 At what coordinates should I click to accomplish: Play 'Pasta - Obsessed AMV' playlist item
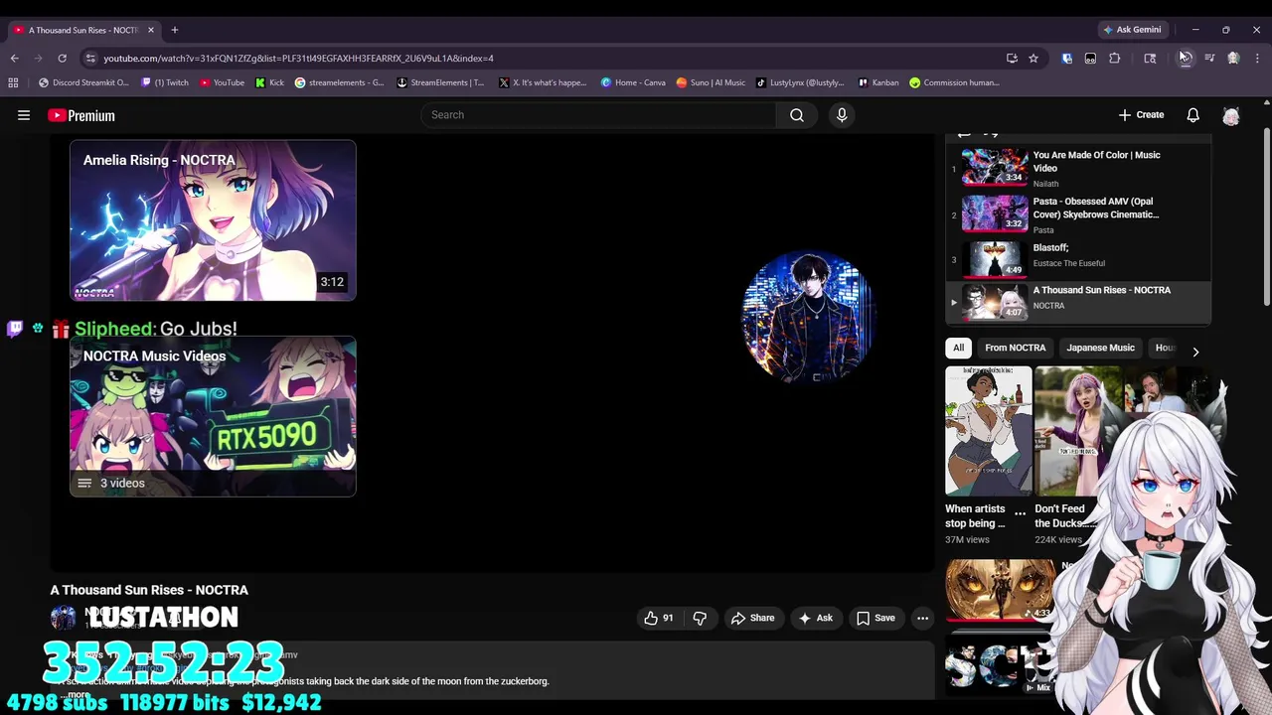pos(1078,214)
